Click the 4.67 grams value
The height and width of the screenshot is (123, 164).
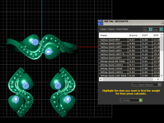tap(132, 40)
